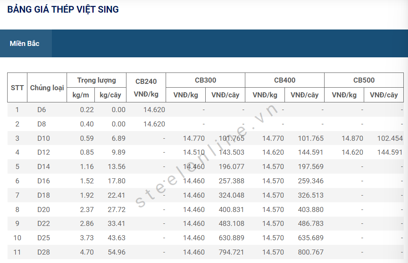The height and width of the screenshot is (263, 408).
Task: Click VNĐ/cây sub-header under CB500
Action: (x=384, y=95)
